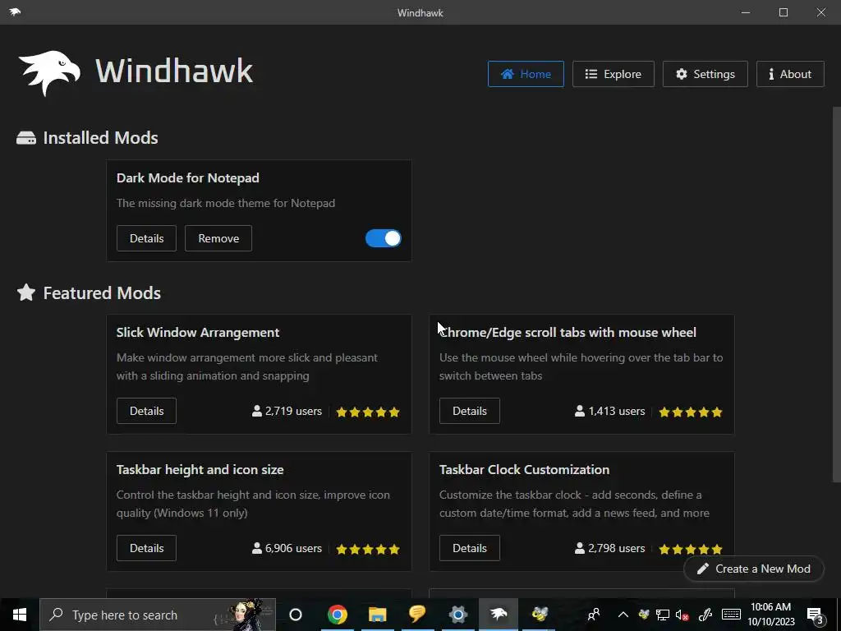Click the Featured Mods heading
This screenshot has width=841, height=631.
102,293
